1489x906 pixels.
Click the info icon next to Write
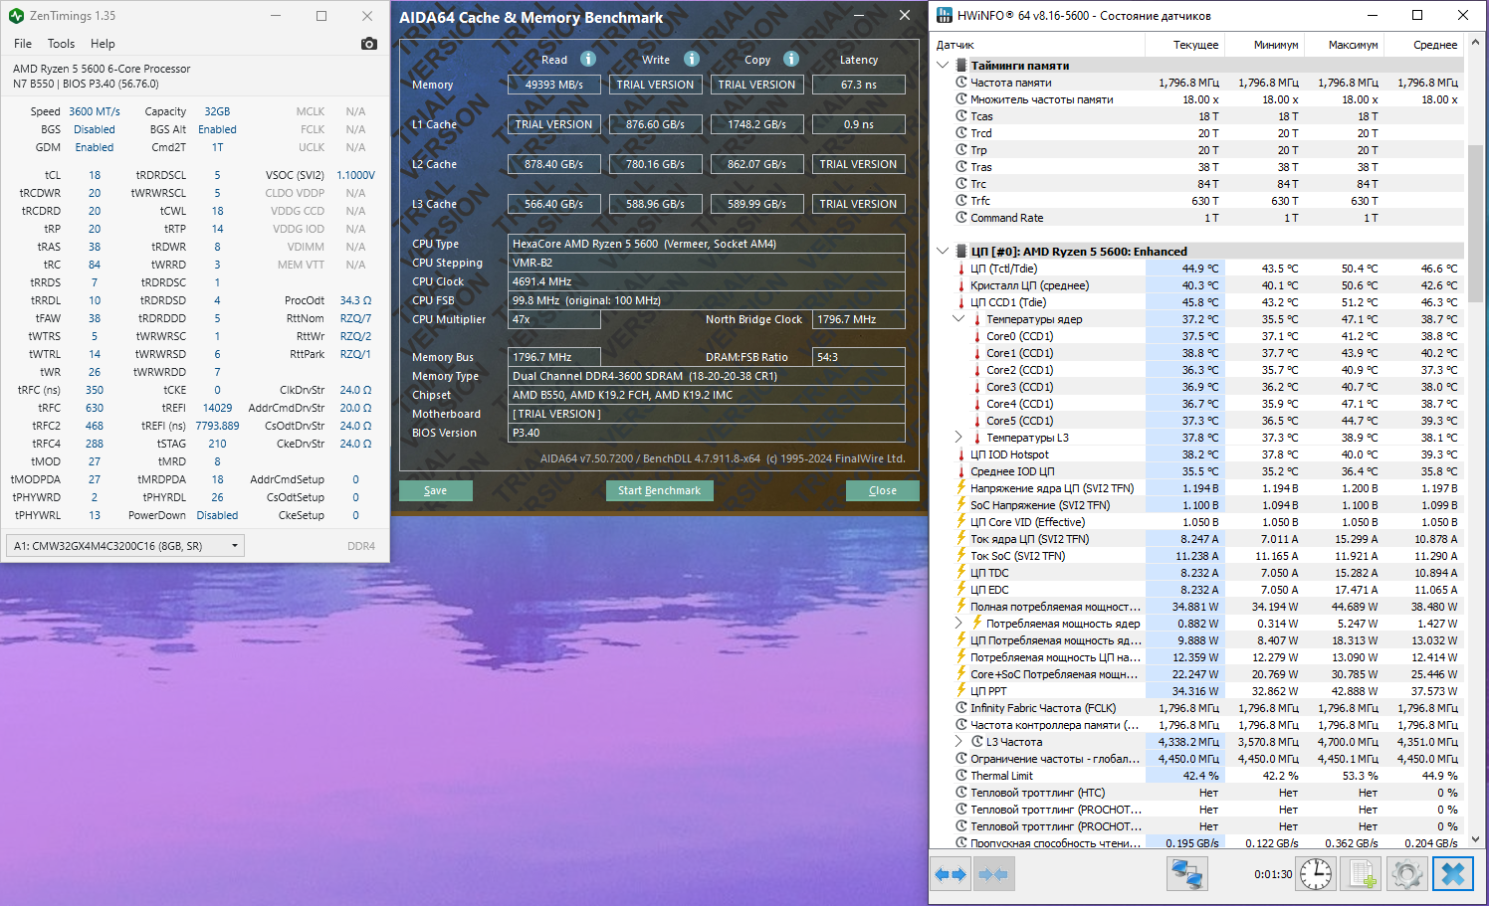point(692,59)
